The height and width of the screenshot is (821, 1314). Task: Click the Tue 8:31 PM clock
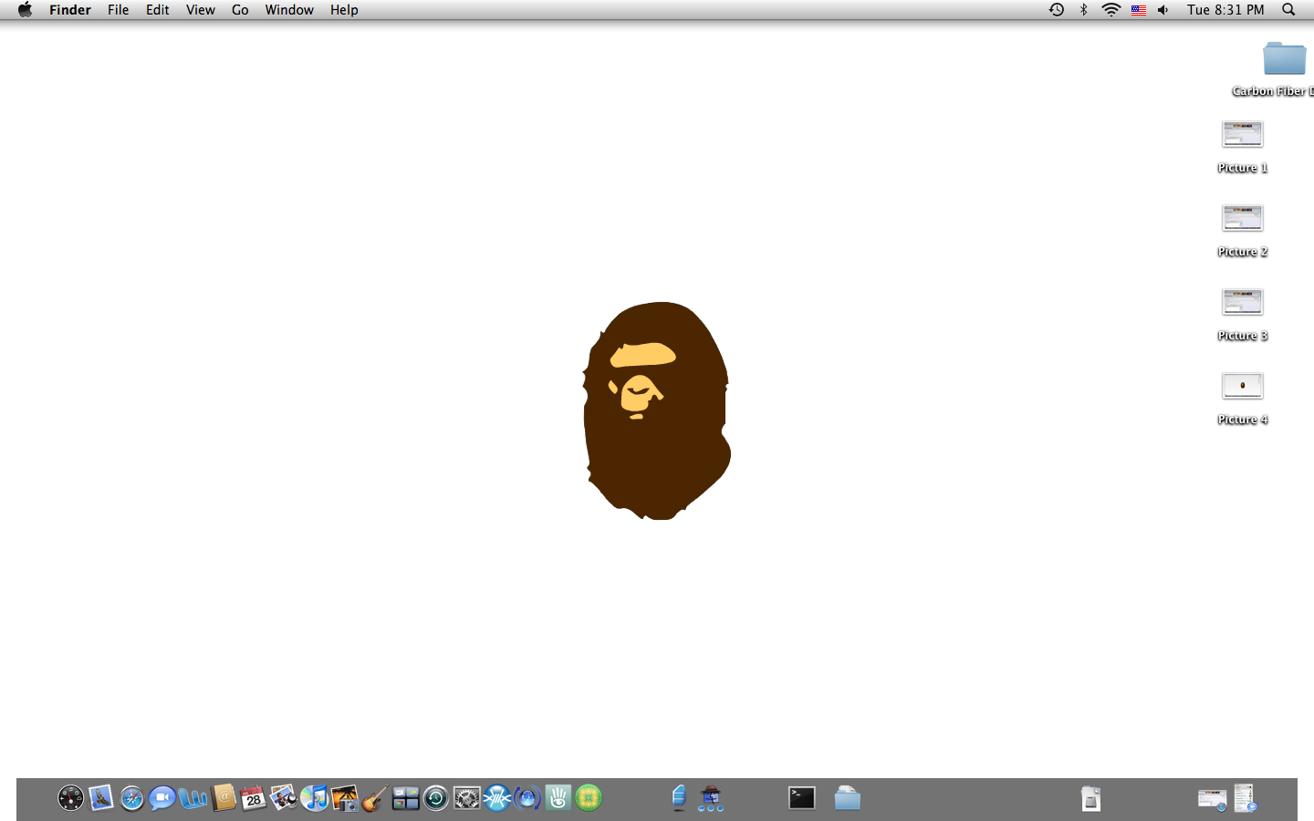tap(1225, 10)
